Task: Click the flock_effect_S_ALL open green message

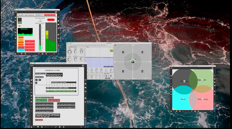Action: click(41, 101)
